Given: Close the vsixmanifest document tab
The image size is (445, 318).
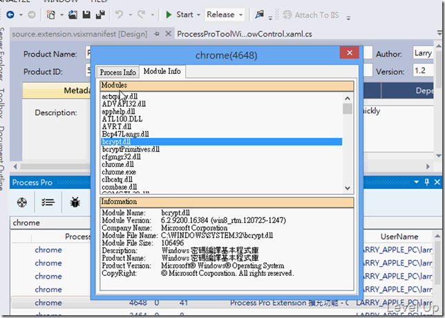Looking at the screenshot, I should [169, 34].
